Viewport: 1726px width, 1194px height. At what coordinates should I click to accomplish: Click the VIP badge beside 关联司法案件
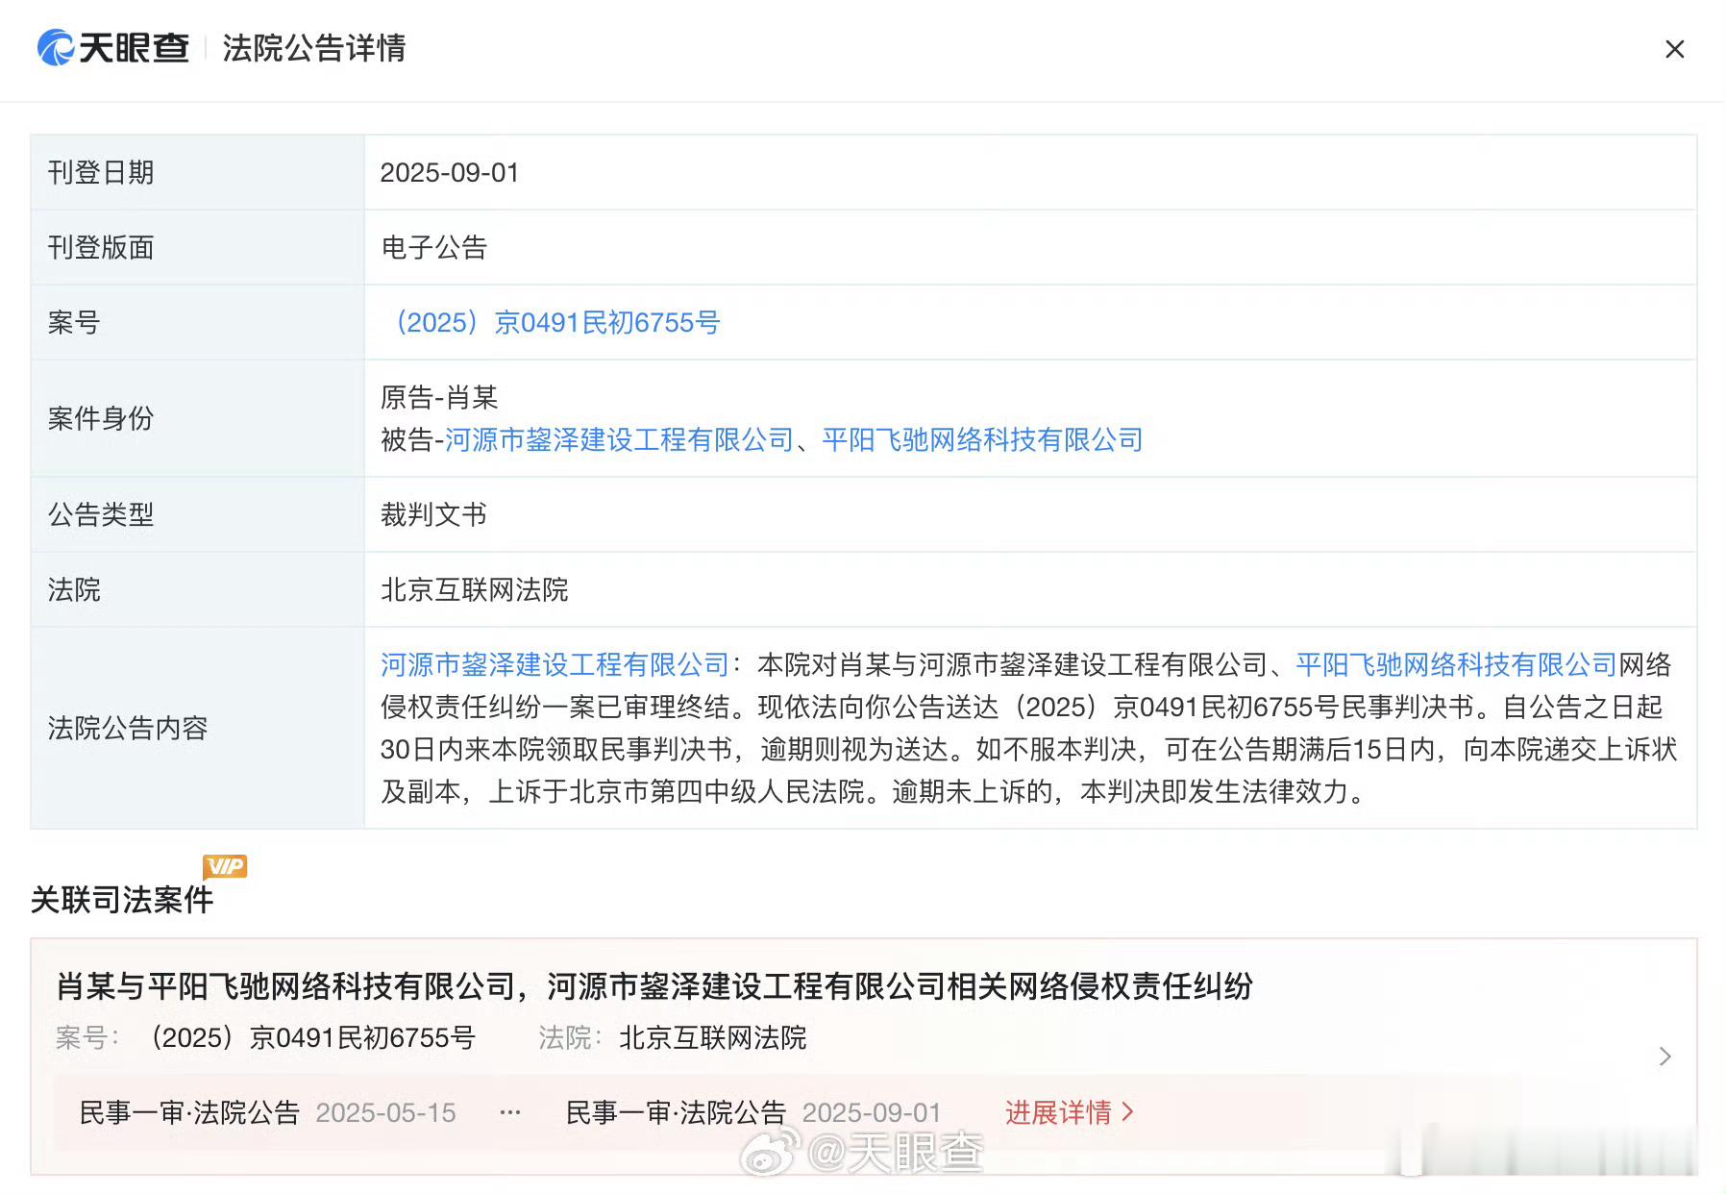pos(225,866)
